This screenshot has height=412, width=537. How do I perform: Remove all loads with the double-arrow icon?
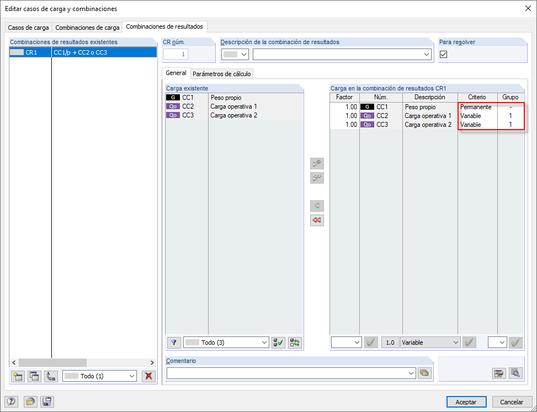317,220
